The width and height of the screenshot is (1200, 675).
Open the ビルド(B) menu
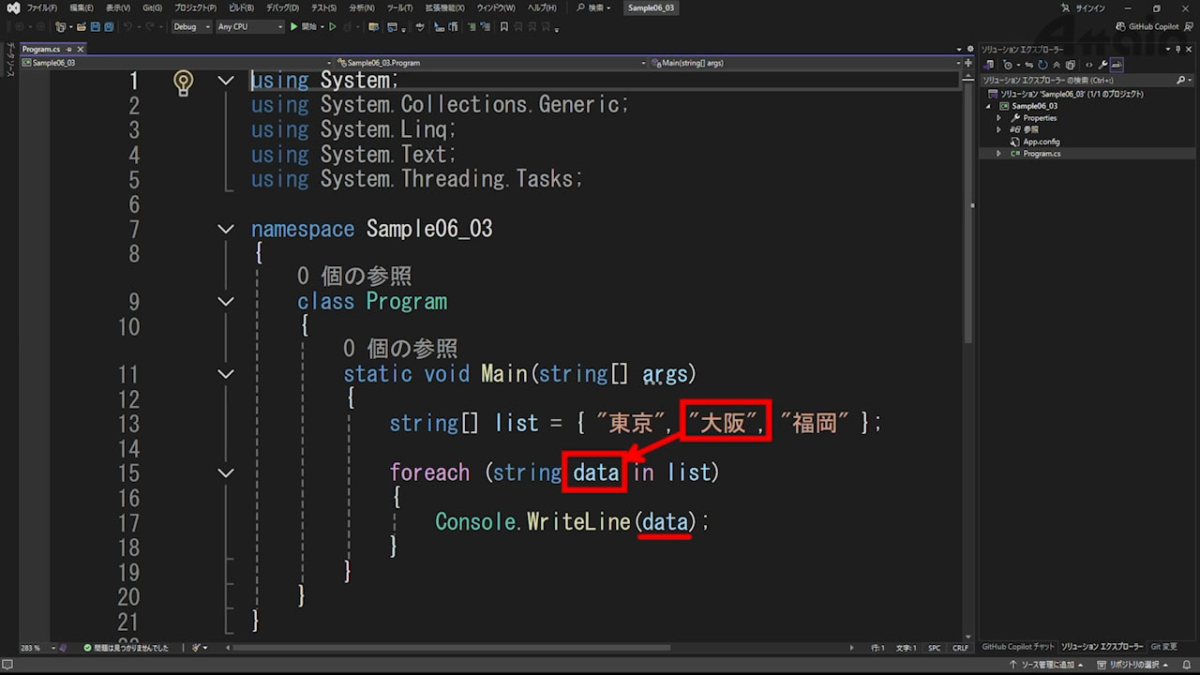241,7
